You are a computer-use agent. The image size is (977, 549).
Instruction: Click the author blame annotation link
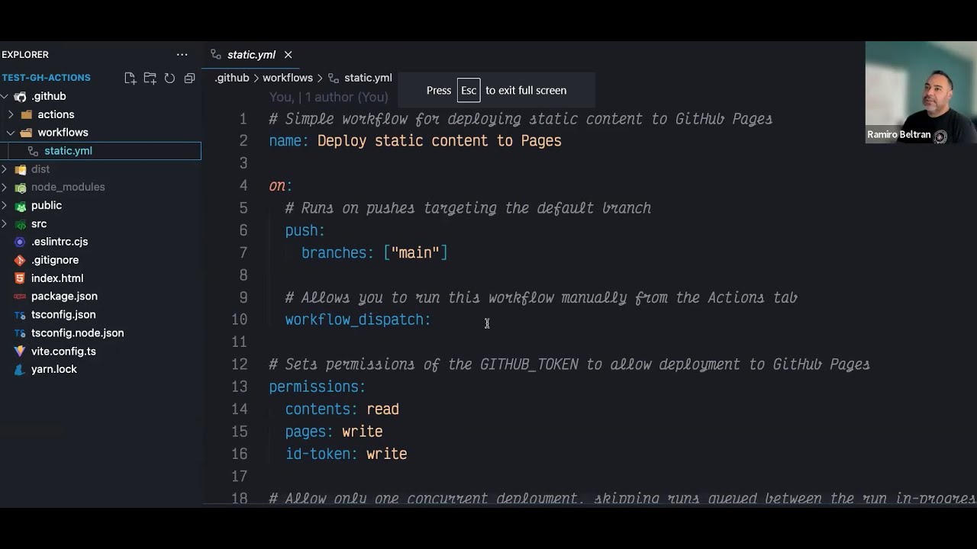(328, 98)
